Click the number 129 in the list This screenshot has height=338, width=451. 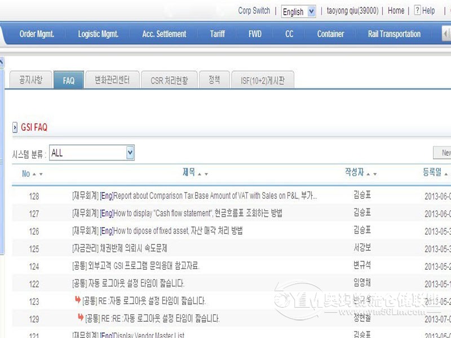pos(34,319)
